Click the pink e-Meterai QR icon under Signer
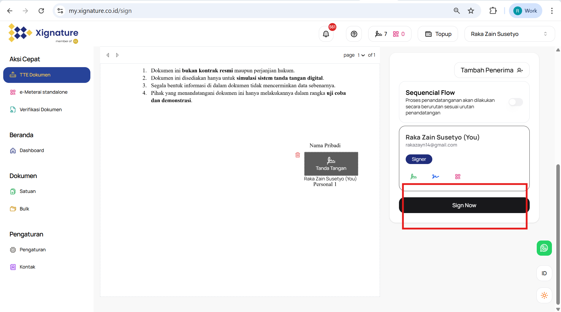This screenshot has height=312, width=561. (457, 177)
